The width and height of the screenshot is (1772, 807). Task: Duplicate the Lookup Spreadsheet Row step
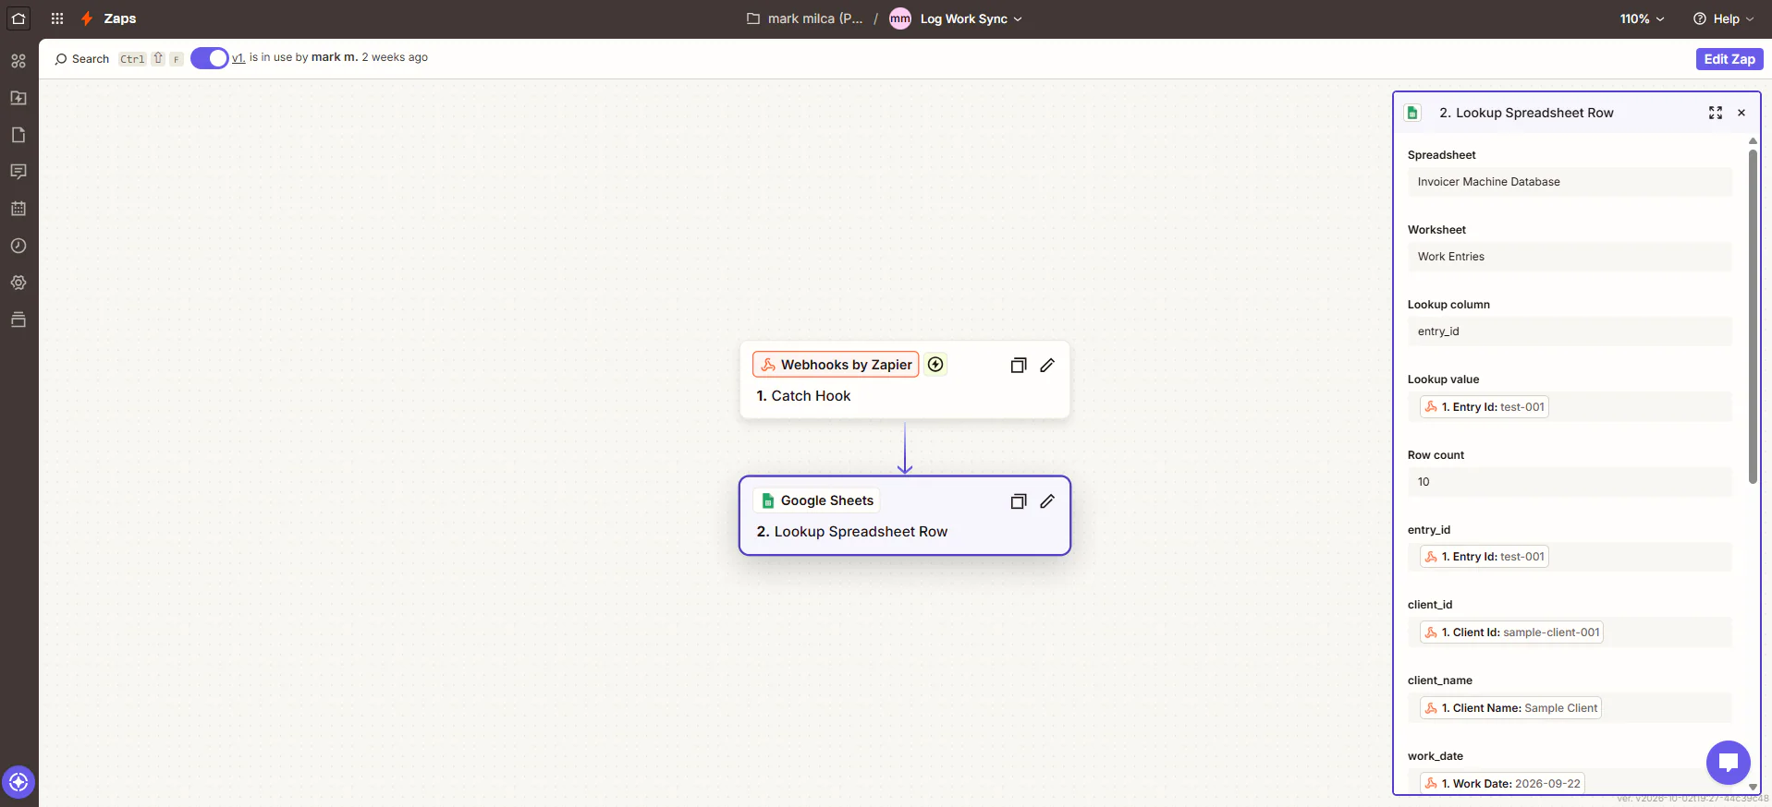coord(1019,501)
